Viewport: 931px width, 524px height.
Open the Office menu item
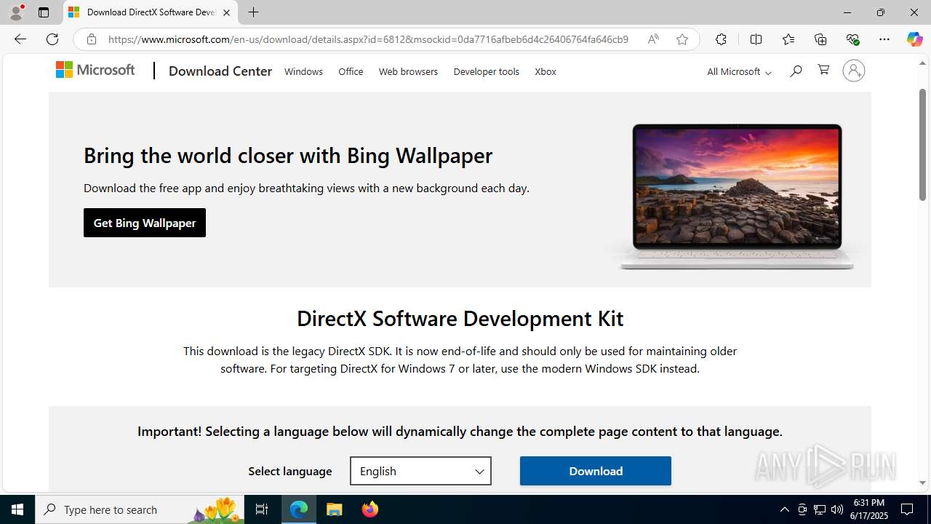tap(351, 71)
